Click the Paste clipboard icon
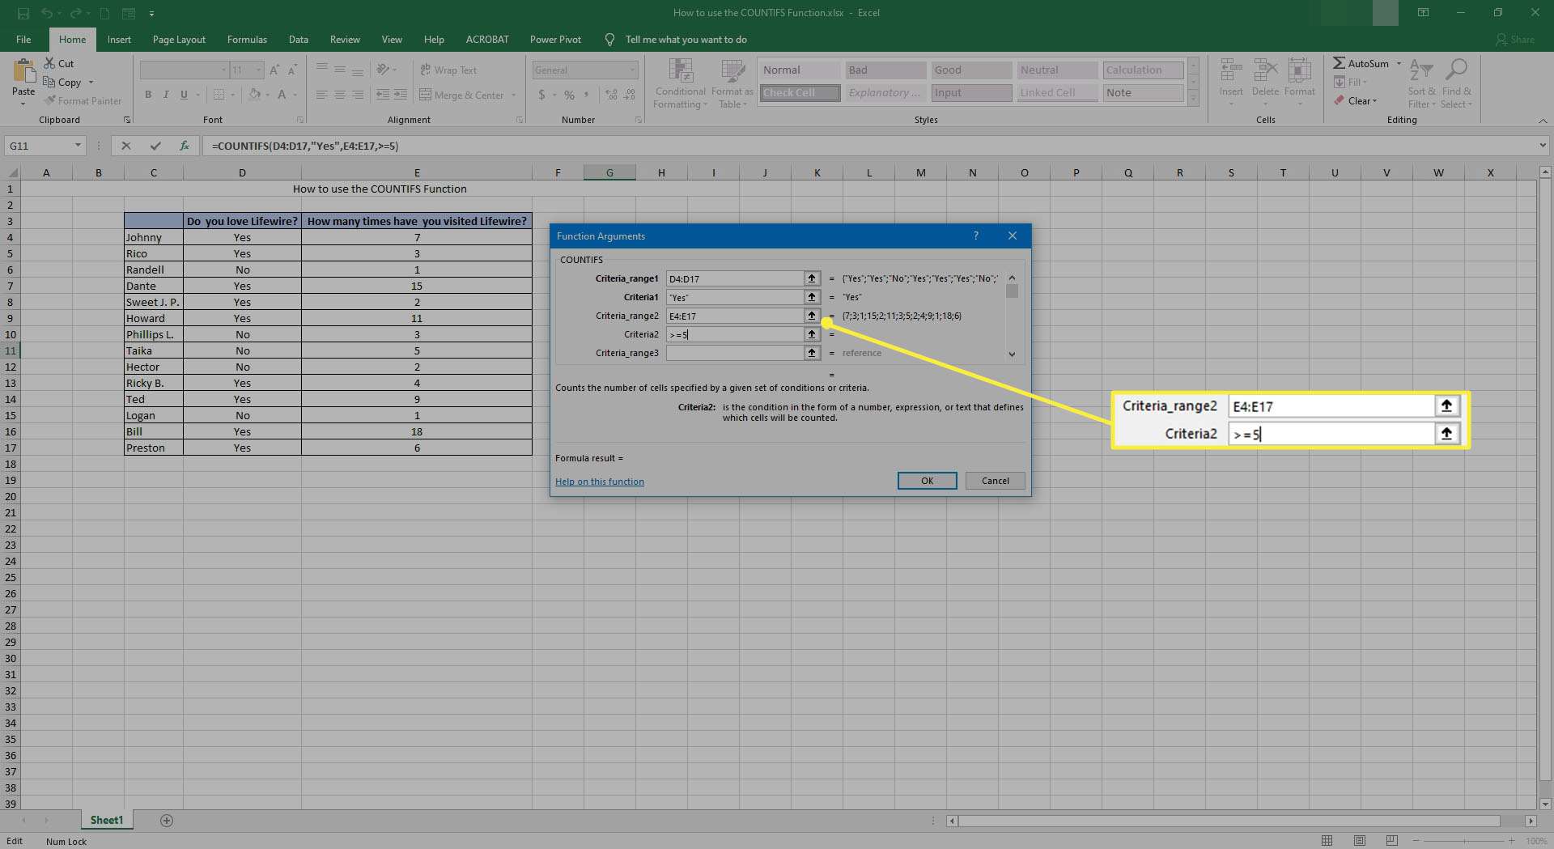 click(23, 71)
